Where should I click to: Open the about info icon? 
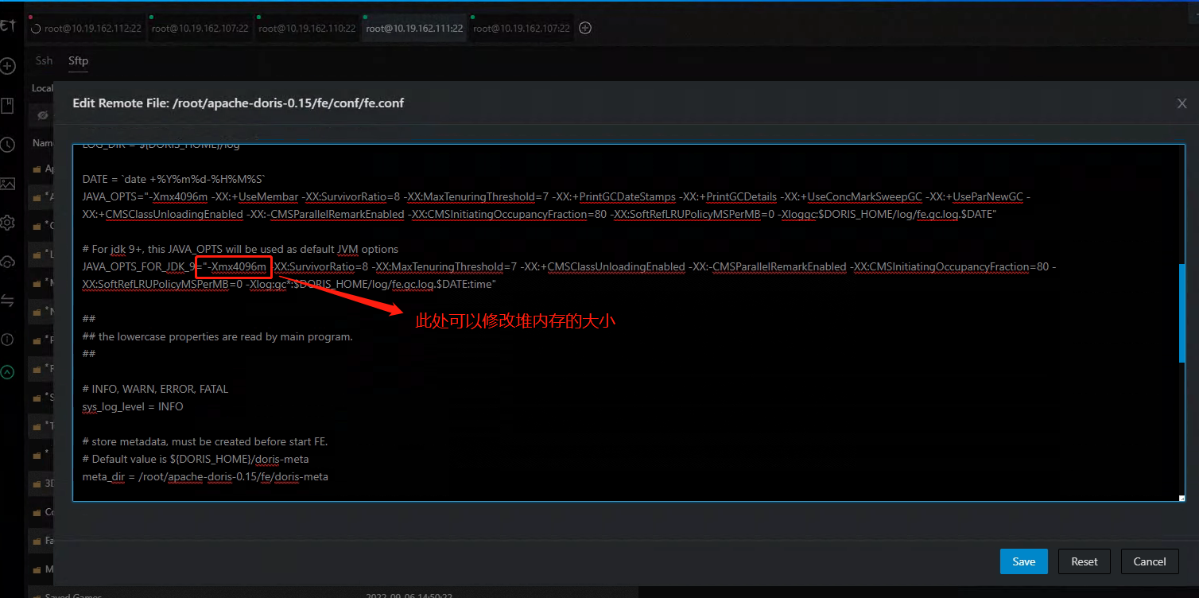(x=8, y=340)
